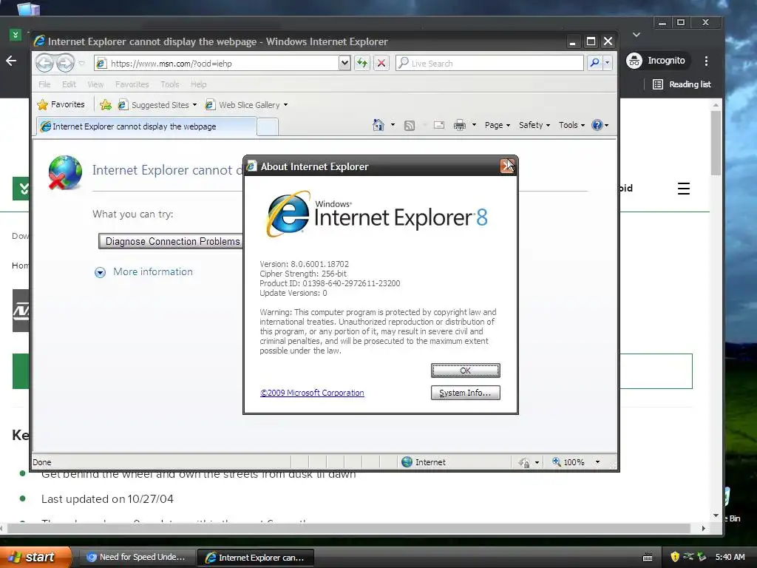Open the ©2009 Microsoft Corporation link
Viewport: 757px width, 568px height.
312,393
